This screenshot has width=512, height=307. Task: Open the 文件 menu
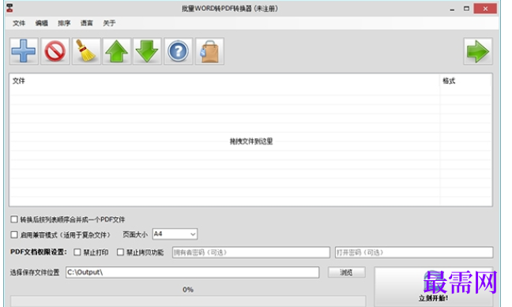(19, 23)
